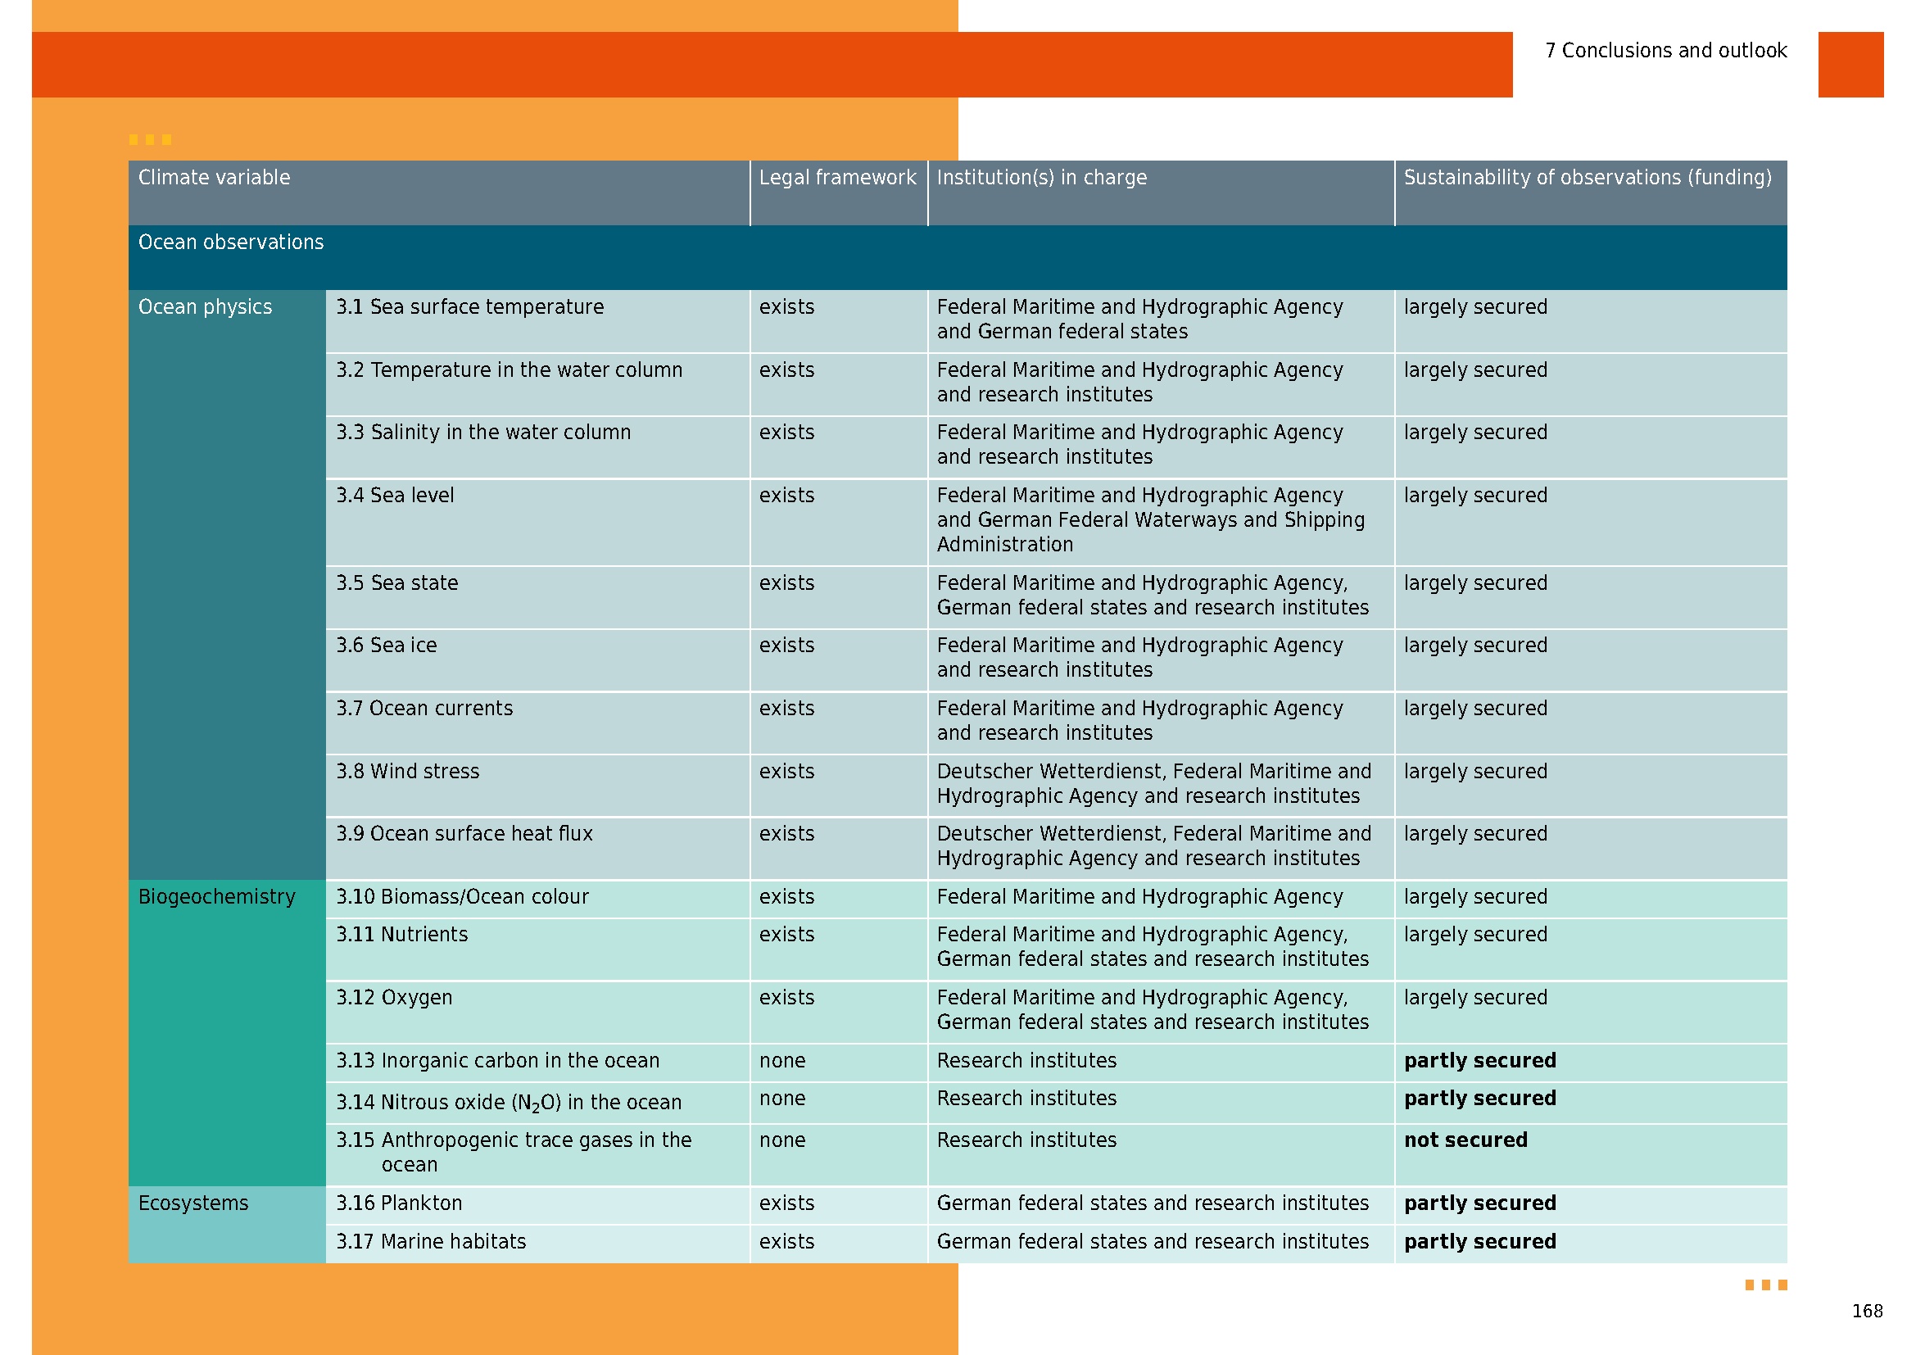Click 'partly secured' in Nitrous oxide row
Image resolution: width=1916 pixels, height=1355 pixels.
(1479, 1099)
